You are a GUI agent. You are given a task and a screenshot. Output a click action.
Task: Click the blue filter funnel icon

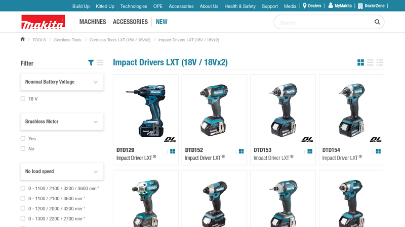click(91, 63)
